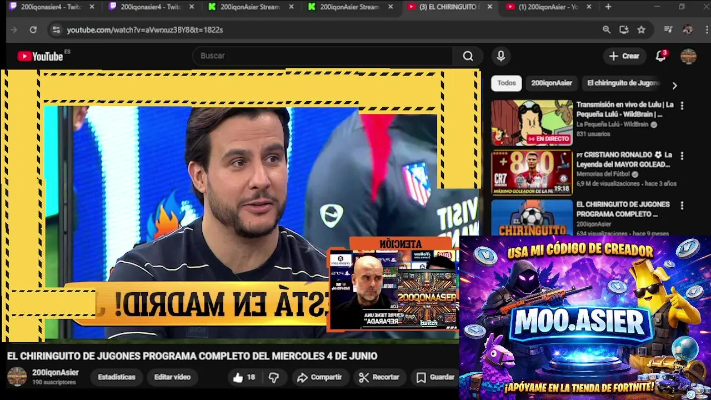Click the search magnifier button
711x400 pixels.
point(468,56)
